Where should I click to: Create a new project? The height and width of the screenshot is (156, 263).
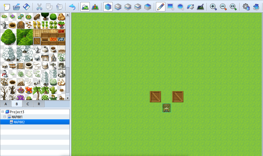point(7,7)
